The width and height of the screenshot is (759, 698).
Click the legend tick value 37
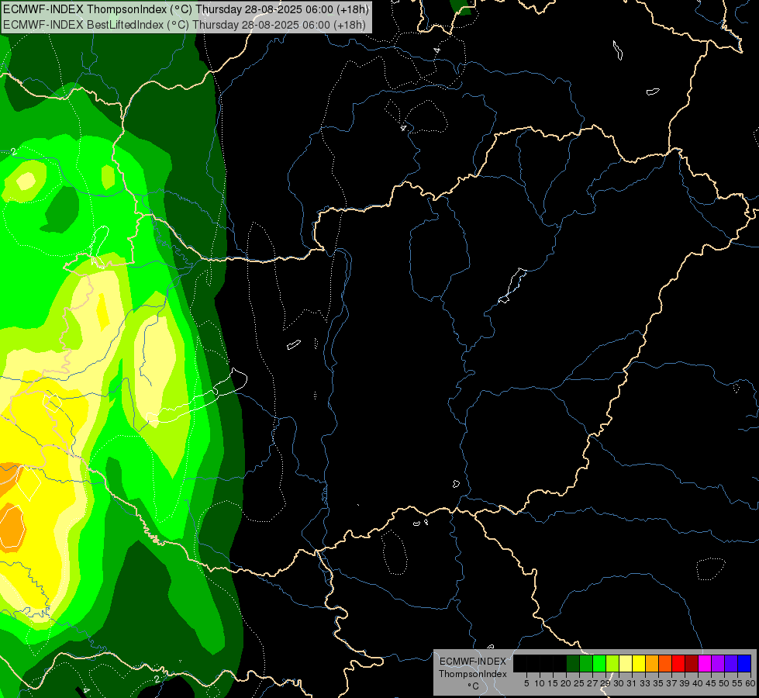tap(671, 683)
